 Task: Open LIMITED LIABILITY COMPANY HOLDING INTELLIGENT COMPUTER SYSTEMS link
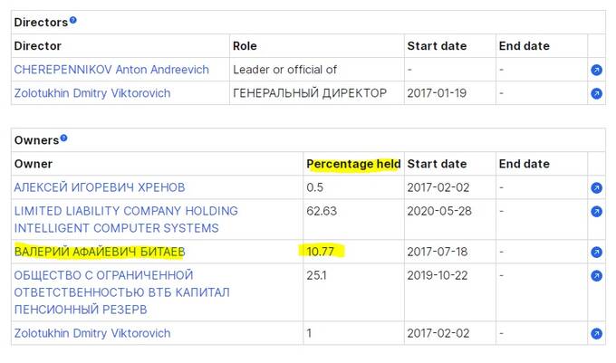pos(126,219)
